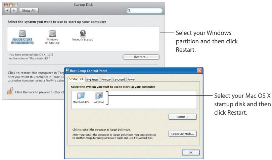Choose the Macintosh HD folder in Boot Camp panel

pyautogui.click(x=81, y=96)
